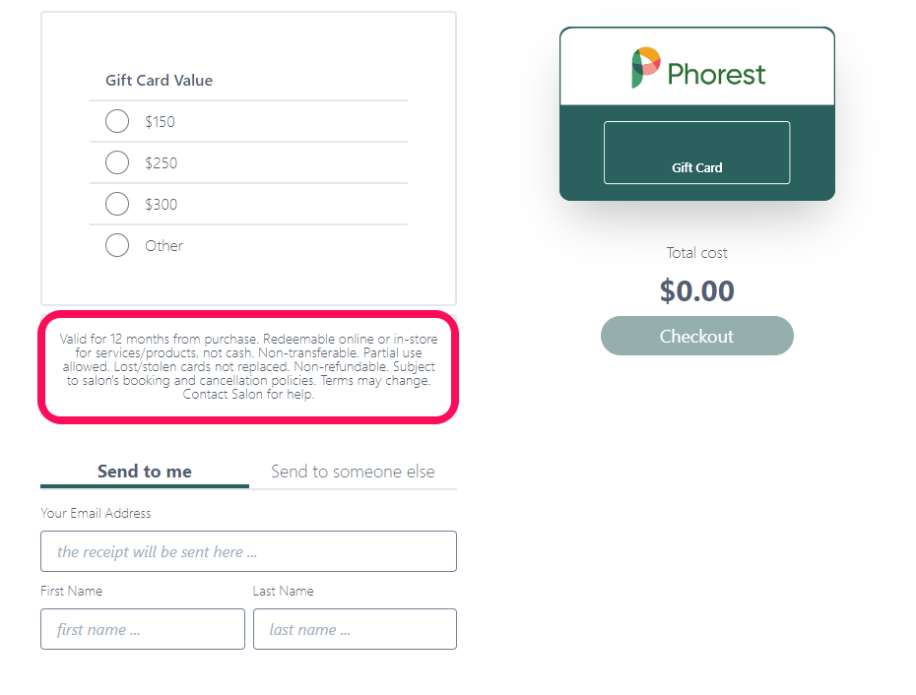The width and height of the screenshot is (916, 695).
Task: Click the Gift Card preview box
Action: [x=697, y=153]
